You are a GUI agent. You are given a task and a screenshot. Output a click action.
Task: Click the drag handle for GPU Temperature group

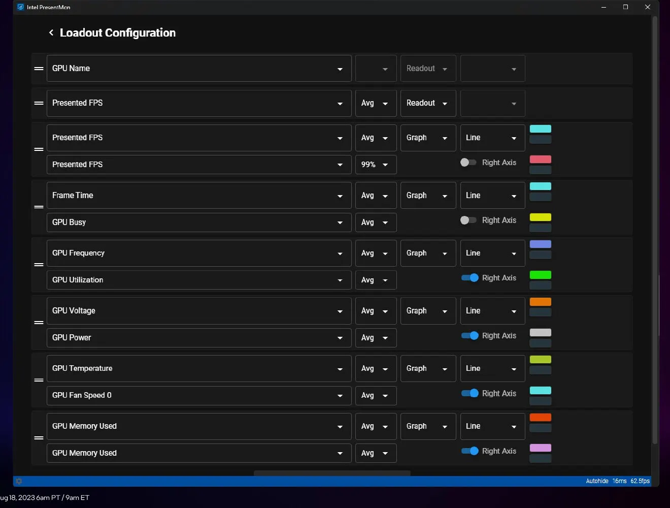coord(39,380)
